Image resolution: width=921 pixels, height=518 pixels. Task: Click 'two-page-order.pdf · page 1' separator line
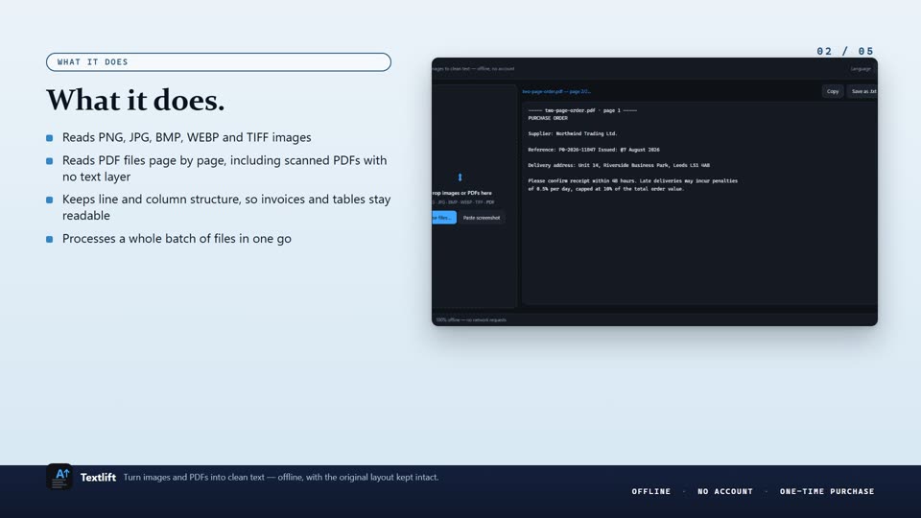coord(582,110)
